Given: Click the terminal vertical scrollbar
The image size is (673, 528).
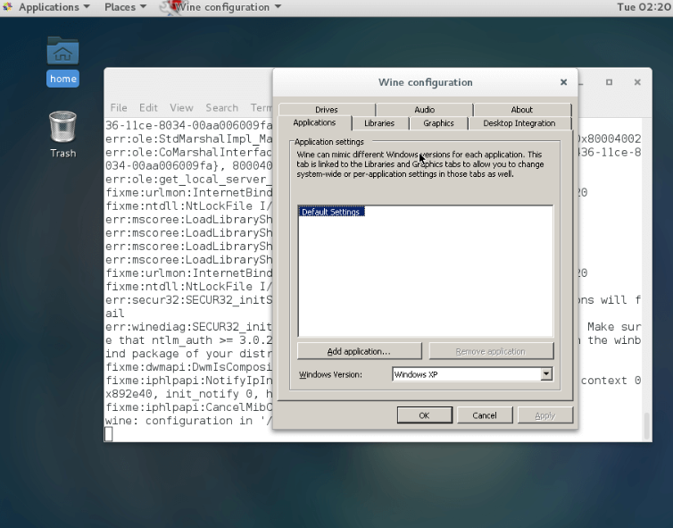Looking at the screenshot, I should [x=647, y=424].
